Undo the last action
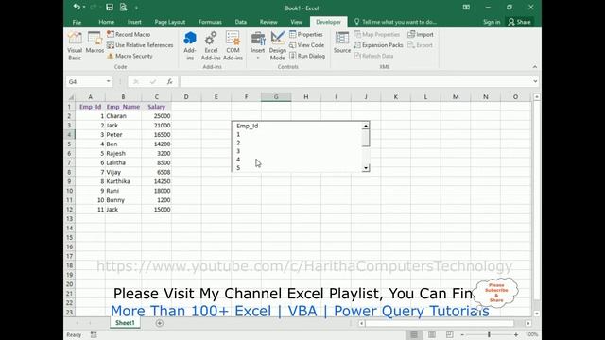605x340 pixels. click(x=77, y=7)
